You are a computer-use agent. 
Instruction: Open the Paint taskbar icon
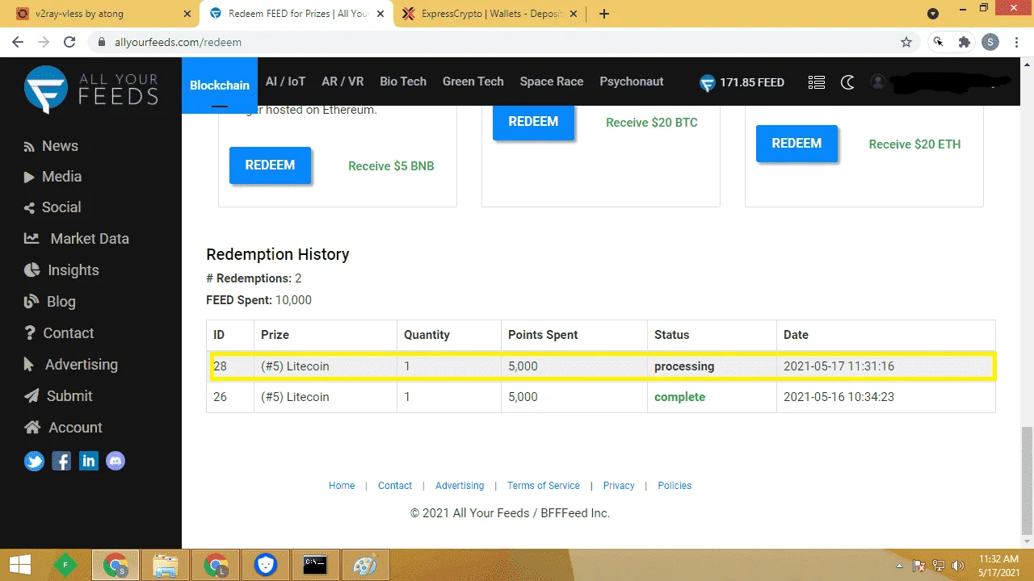click(365, 565)
